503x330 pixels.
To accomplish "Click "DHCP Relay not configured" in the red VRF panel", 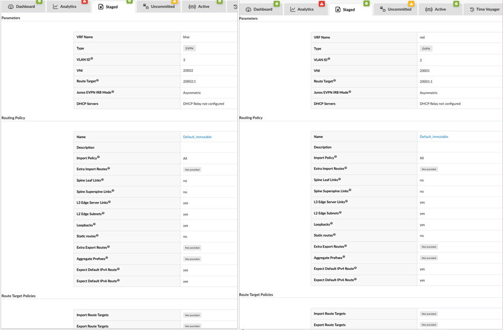I will [440, 104].
